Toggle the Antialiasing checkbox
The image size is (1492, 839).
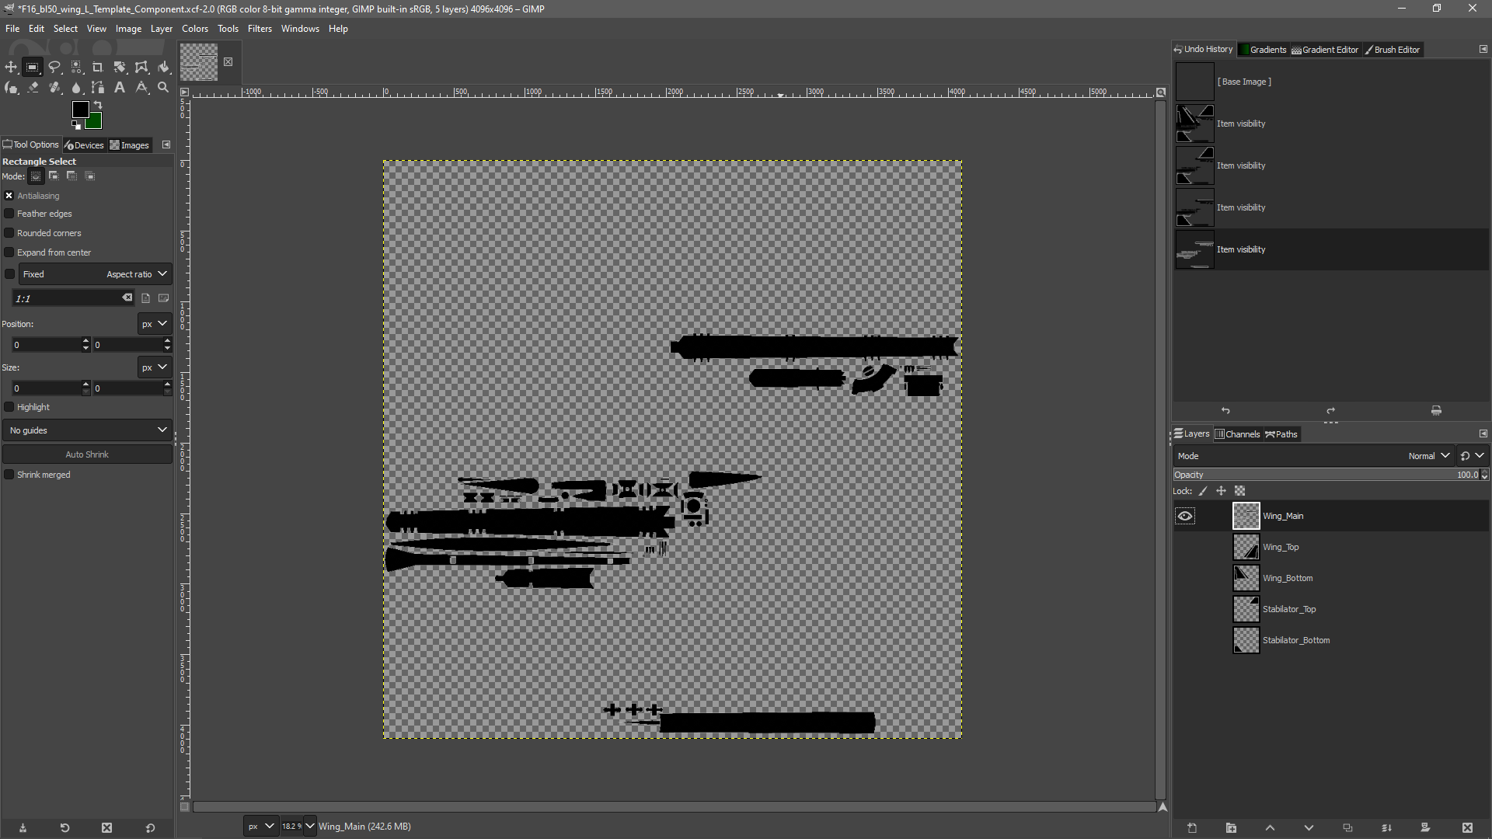tap(9, 196)
